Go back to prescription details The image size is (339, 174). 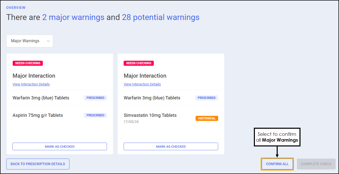38,164
